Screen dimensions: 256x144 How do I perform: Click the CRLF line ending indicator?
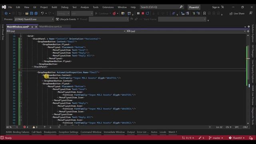pyautogui.click(x=245, y=127)
